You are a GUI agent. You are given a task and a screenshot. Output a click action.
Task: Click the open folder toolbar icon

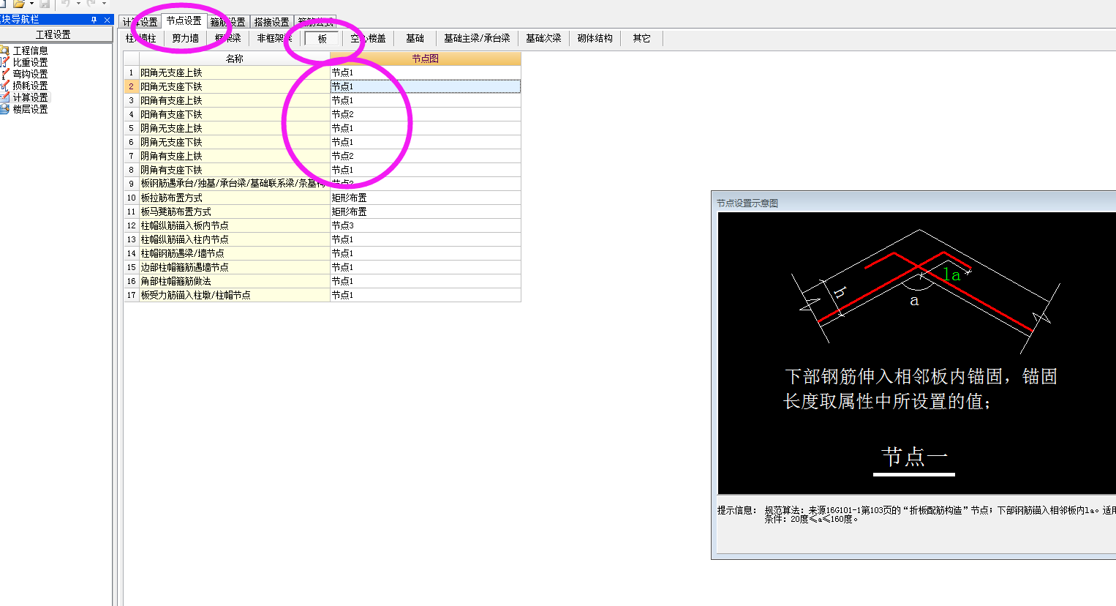(19, 4)
